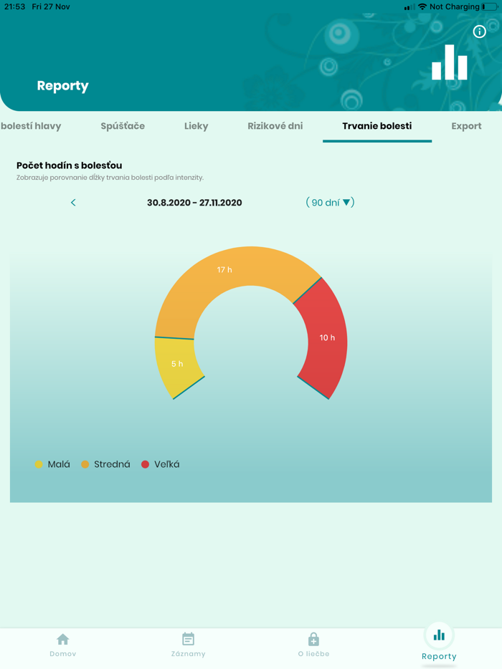Tap the date range 30.8.2020 - 27.11.2020

point(194,203)
